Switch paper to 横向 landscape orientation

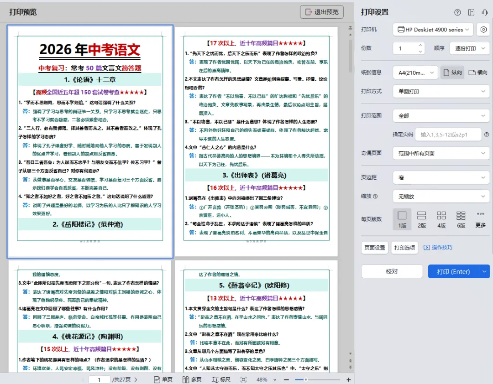(x=478, y=73)
